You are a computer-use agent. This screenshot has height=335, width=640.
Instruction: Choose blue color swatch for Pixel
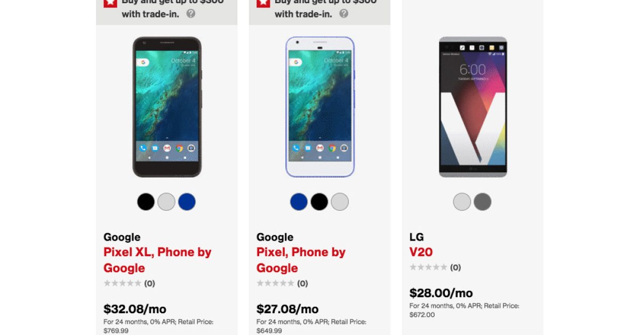point(299,202)
